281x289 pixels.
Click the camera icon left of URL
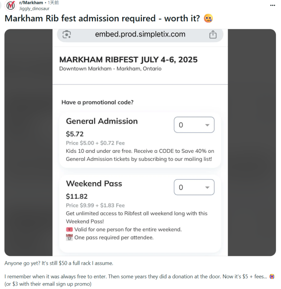(66, 34)
